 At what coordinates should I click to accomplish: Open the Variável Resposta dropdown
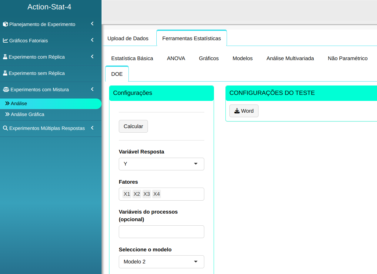coord(161,164)
